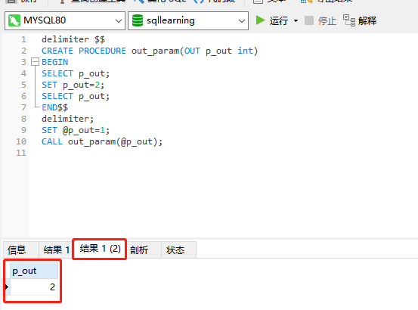Image resolution: width=418 pixels, height=310 pixels.
Task: Select the result cell with value 2
Action: [x=34, y=287]
